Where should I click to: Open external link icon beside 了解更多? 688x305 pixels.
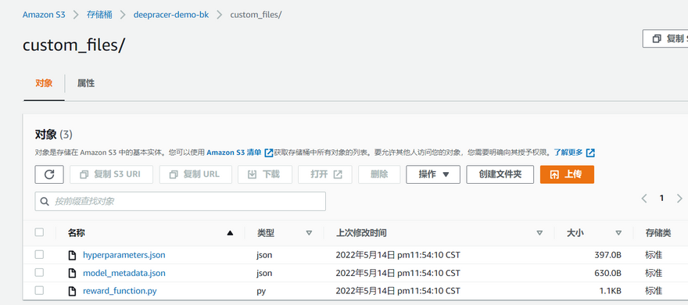pos(590,152)
